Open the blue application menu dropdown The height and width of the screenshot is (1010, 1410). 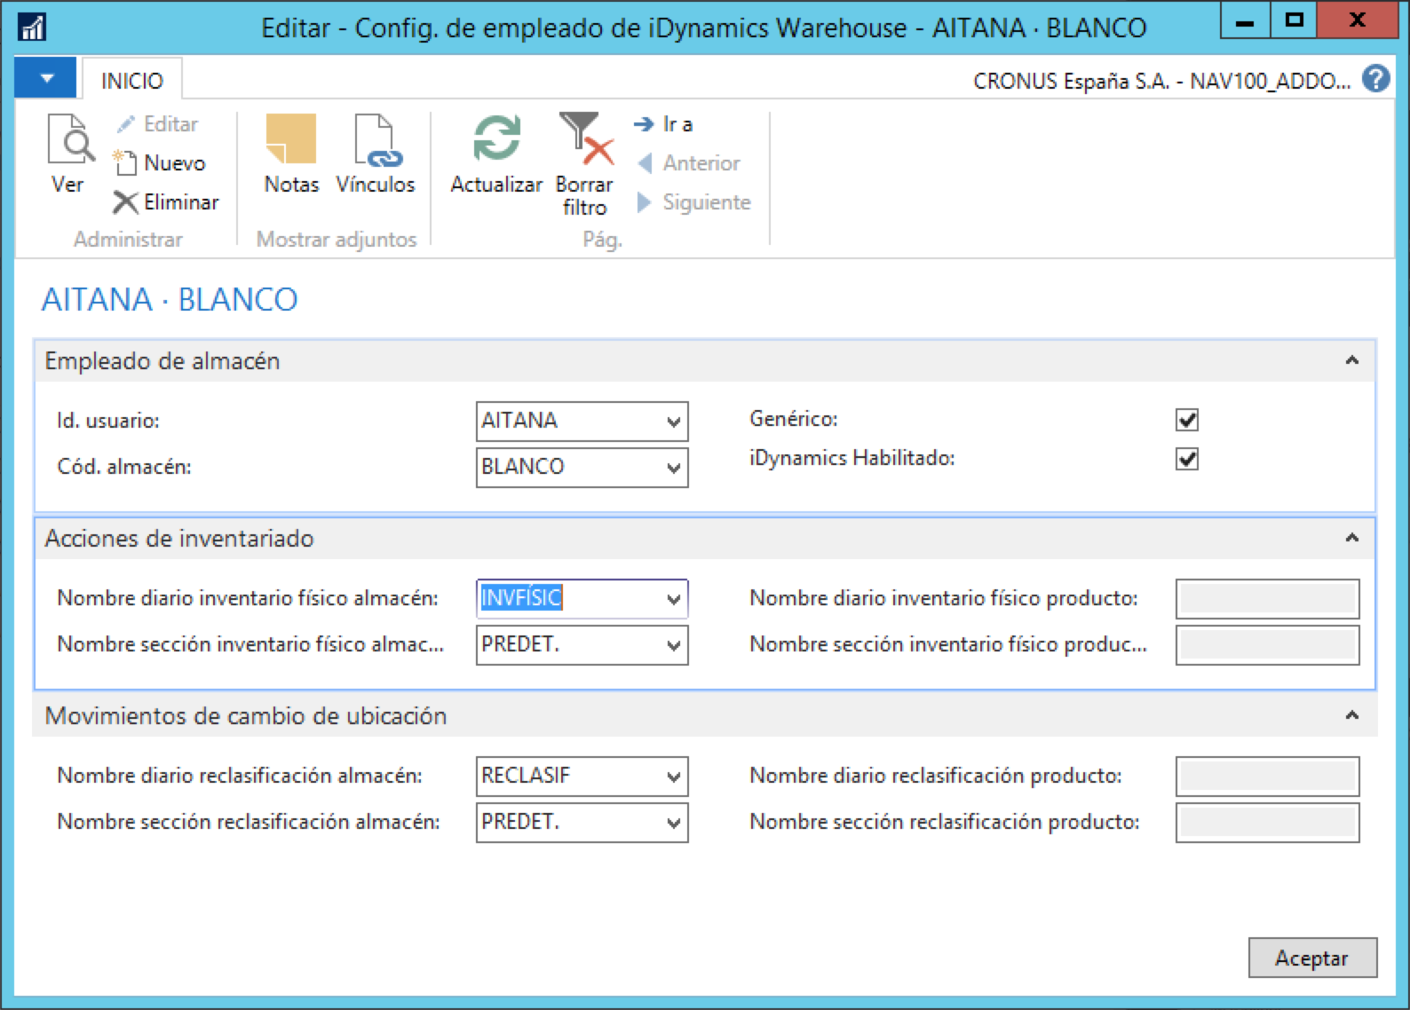coord(46,79)
